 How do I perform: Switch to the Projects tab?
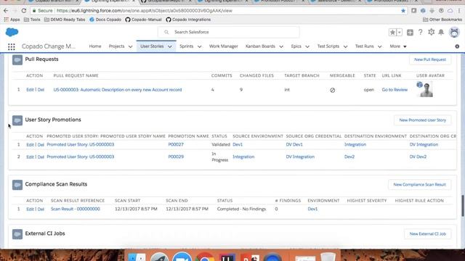[116, 46]
